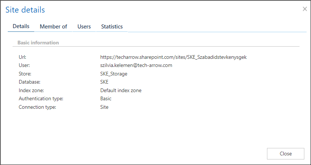The height and width of the screenshot is (165, 311).
Task: Click the Site details dialog title
Action: coord(25,10)
